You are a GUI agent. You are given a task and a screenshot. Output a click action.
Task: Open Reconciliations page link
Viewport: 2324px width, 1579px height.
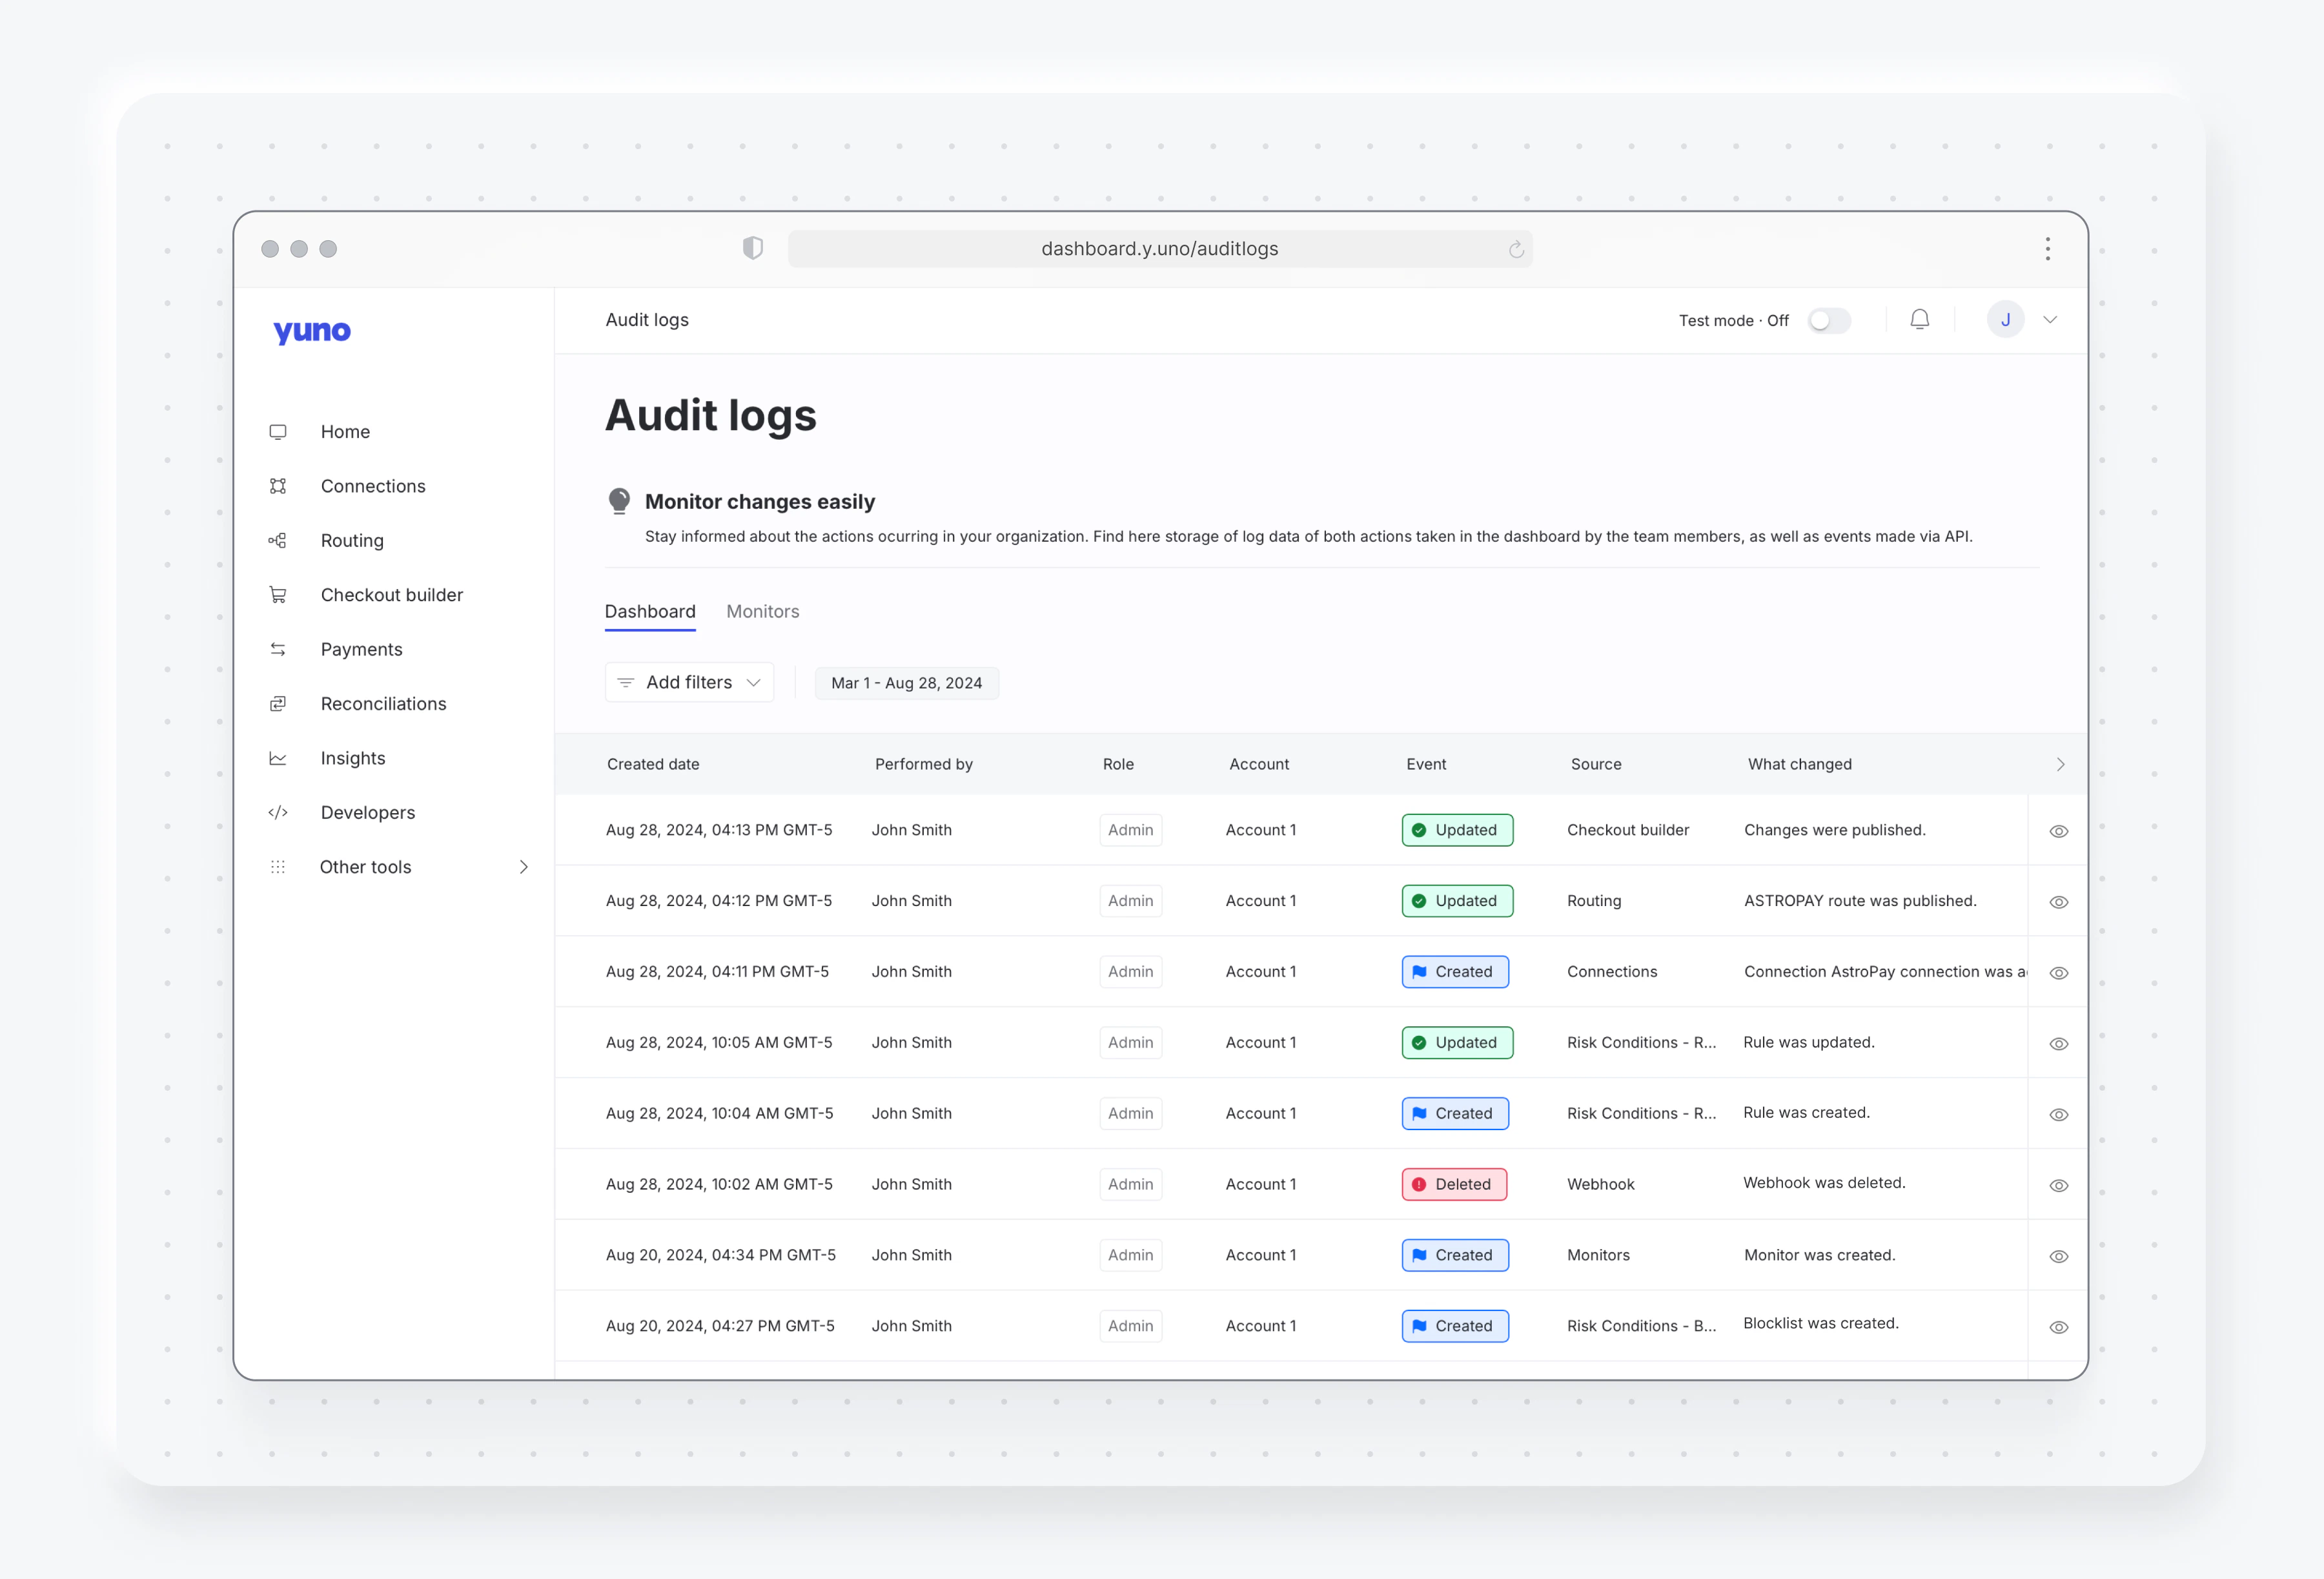(383, 703)
